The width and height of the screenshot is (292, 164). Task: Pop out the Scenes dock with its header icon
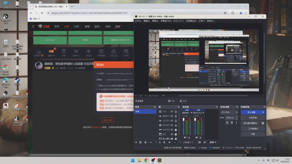click(x=155, y=107)
